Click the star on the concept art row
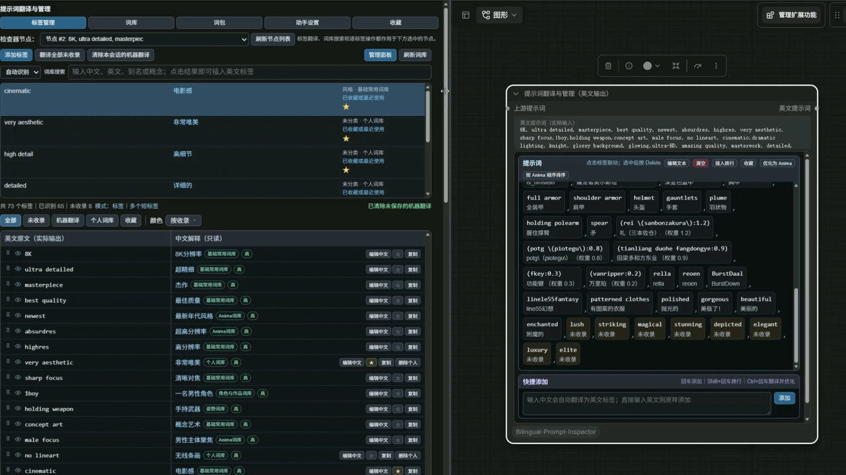Screen dimensions: 846x475 pyautogui.click(x=398, y=425)
